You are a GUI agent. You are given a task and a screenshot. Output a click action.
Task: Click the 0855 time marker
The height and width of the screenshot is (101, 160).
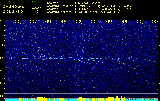click(x=79, y=22)
